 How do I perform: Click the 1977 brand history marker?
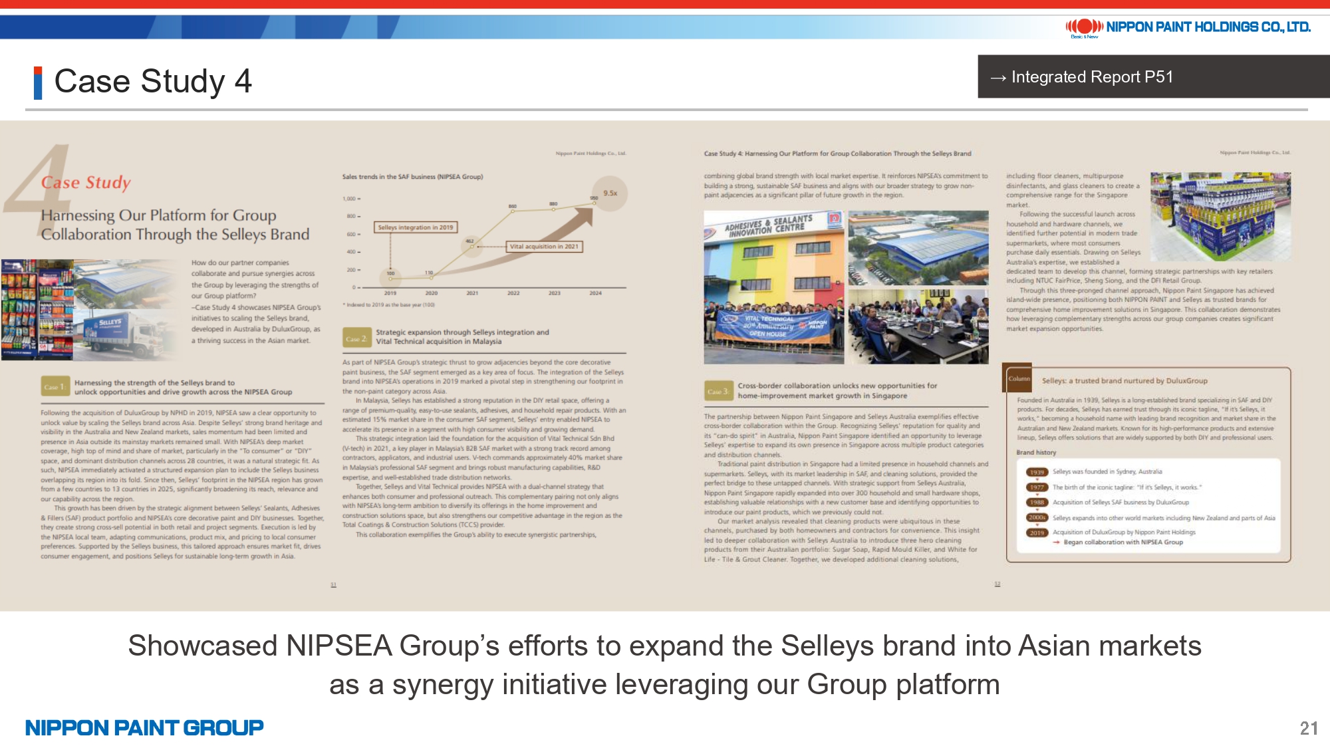pyautogui.click(x=1037, y=487)
